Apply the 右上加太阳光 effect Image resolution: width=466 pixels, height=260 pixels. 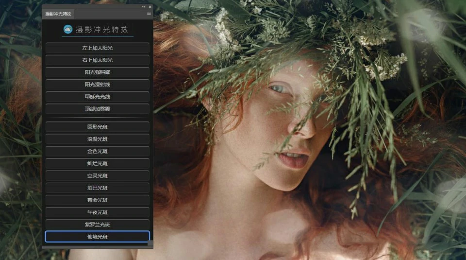point(98,60)
